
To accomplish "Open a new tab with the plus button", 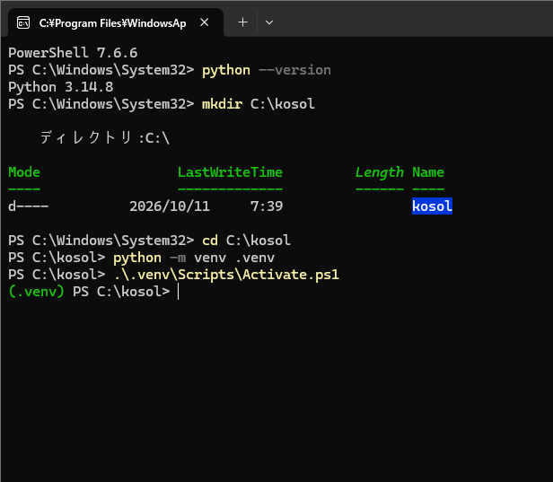I will [242, 22].
